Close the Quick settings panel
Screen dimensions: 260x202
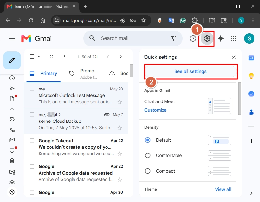pyautogui.click(x=234, y=57)
